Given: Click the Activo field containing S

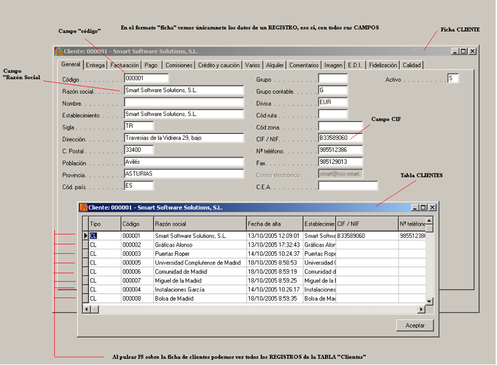Looking at the screenshot, I should pyautogui.click(x=453, y=79).
